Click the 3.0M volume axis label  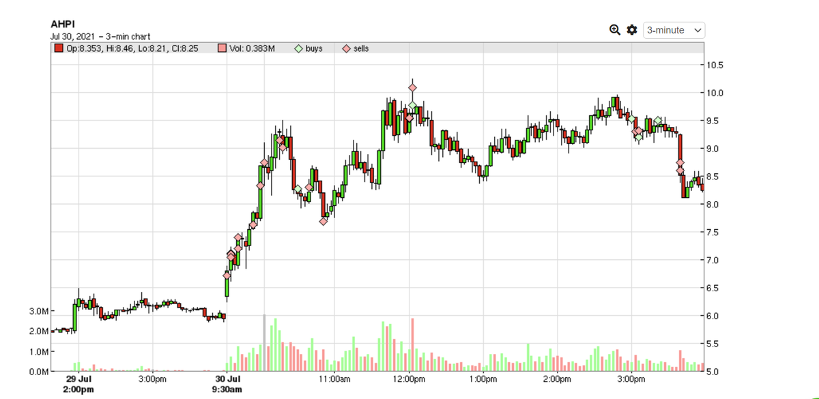click(x=38, y=311)
